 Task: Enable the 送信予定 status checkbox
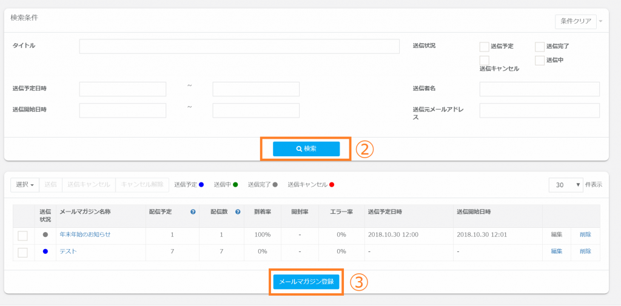[x=484, y=47]
